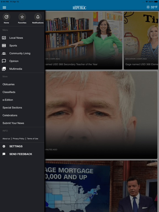The image size is (159, 212).
Task: Tap the 'Fri Apr 12' date in status bar
Action: pyautogui.click(x=15, y=2)
